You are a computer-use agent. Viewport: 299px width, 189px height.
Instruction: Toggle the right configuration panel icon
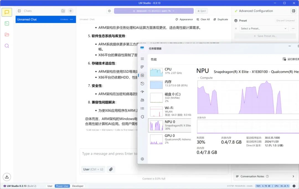pos(293,11)
